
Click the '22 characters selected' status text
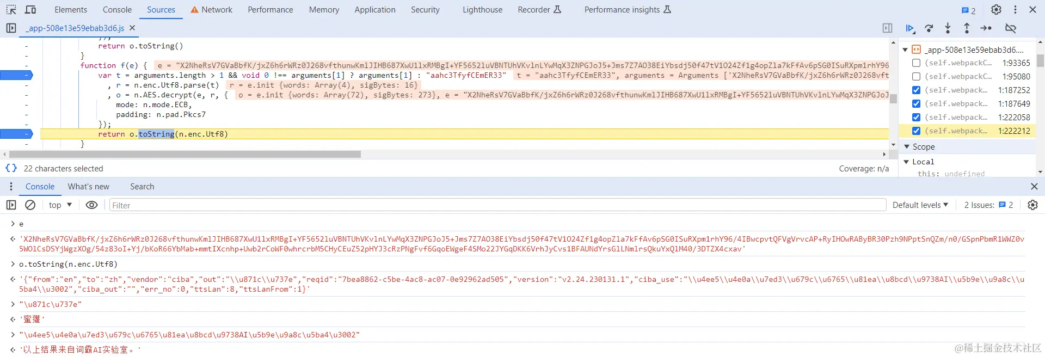63,169
